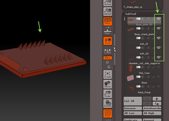Toggle the Floor grid button
This screenshot has width=169, height=121.
click(108, 31)
